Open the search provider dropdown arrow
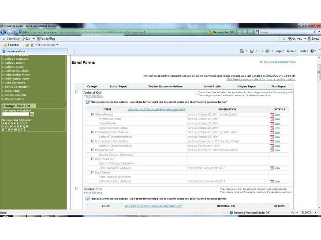321x240 pixels. pos(319,32)
